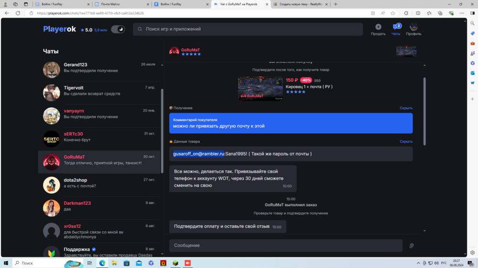
Task: Click the highlighted gusaroff_on@rambler.ru email
Action: (198, 154)
